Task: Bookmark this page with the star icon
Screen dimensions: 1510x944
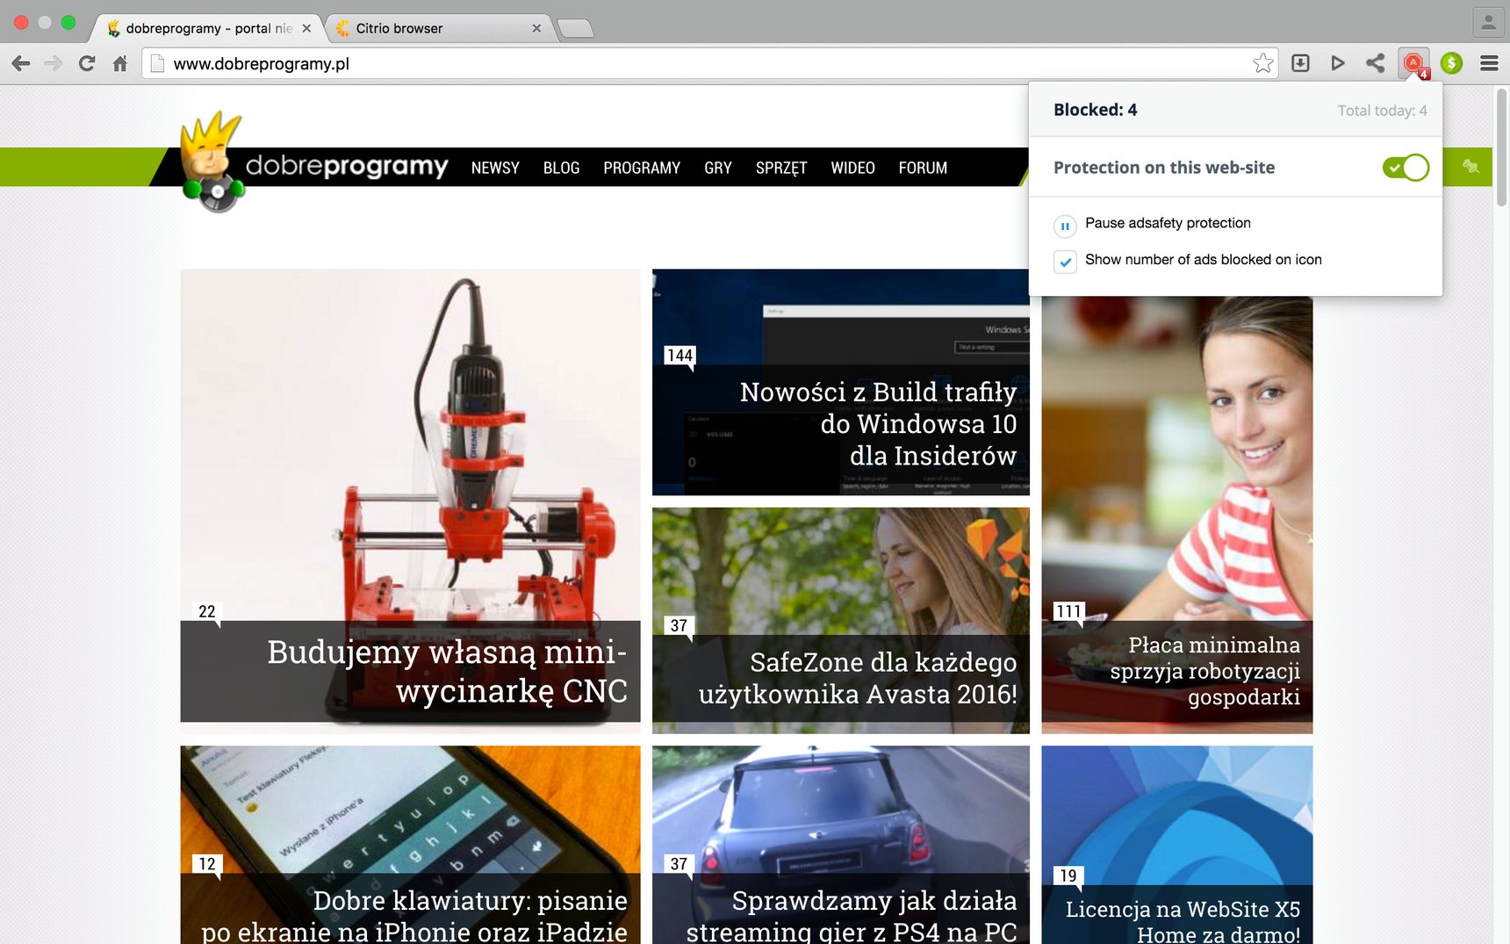Action: point(1262,63)
